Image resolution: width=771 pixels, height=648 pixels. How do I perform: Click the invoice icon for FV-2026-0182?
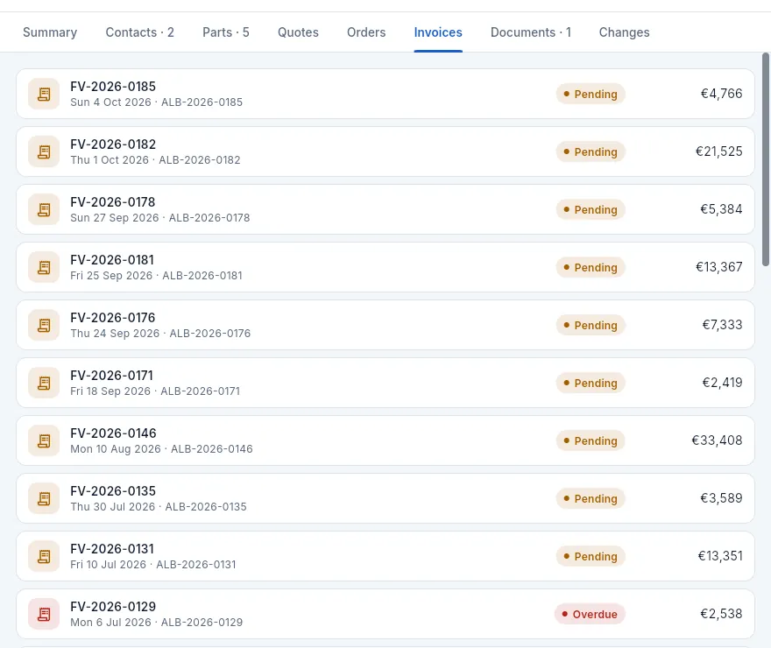tap(44, 151)
